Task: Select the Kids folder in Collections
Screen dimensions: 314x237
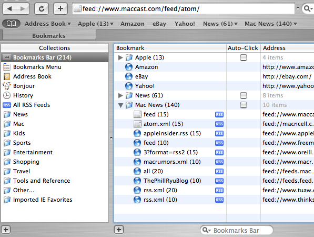Action: (55, 133)
